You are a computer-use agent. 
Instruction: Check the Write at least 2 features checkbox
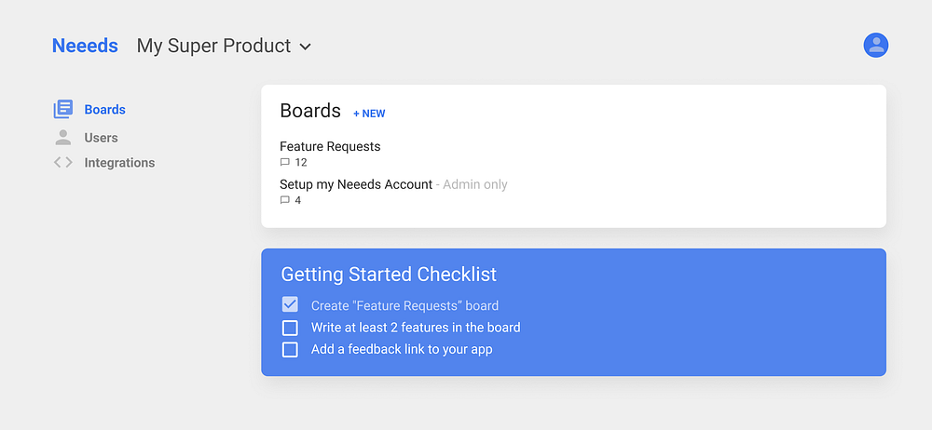click(x=290, y=328)
